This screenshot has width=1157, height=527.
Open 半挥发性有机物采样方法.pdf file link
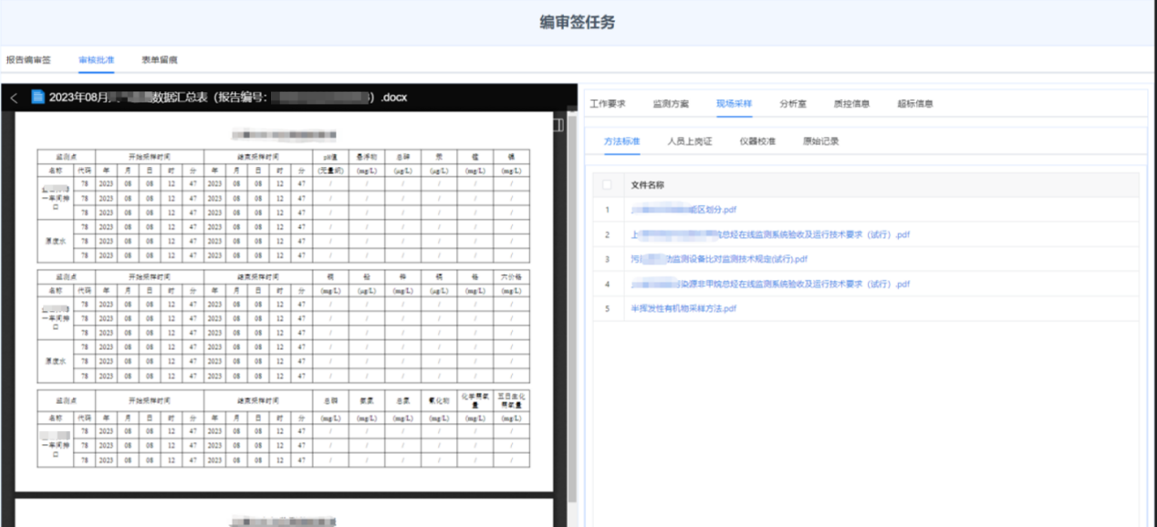(683, 309)
